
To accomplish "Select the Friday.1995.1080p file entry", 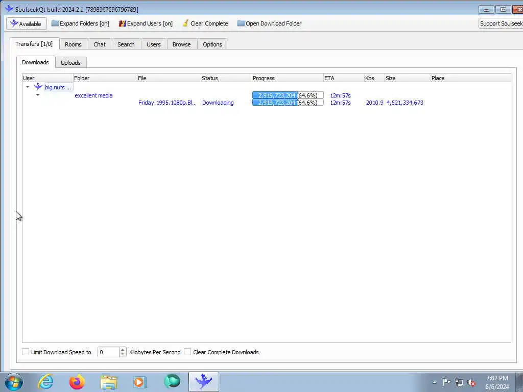I will pyautogui.click(x=168, y=103).
